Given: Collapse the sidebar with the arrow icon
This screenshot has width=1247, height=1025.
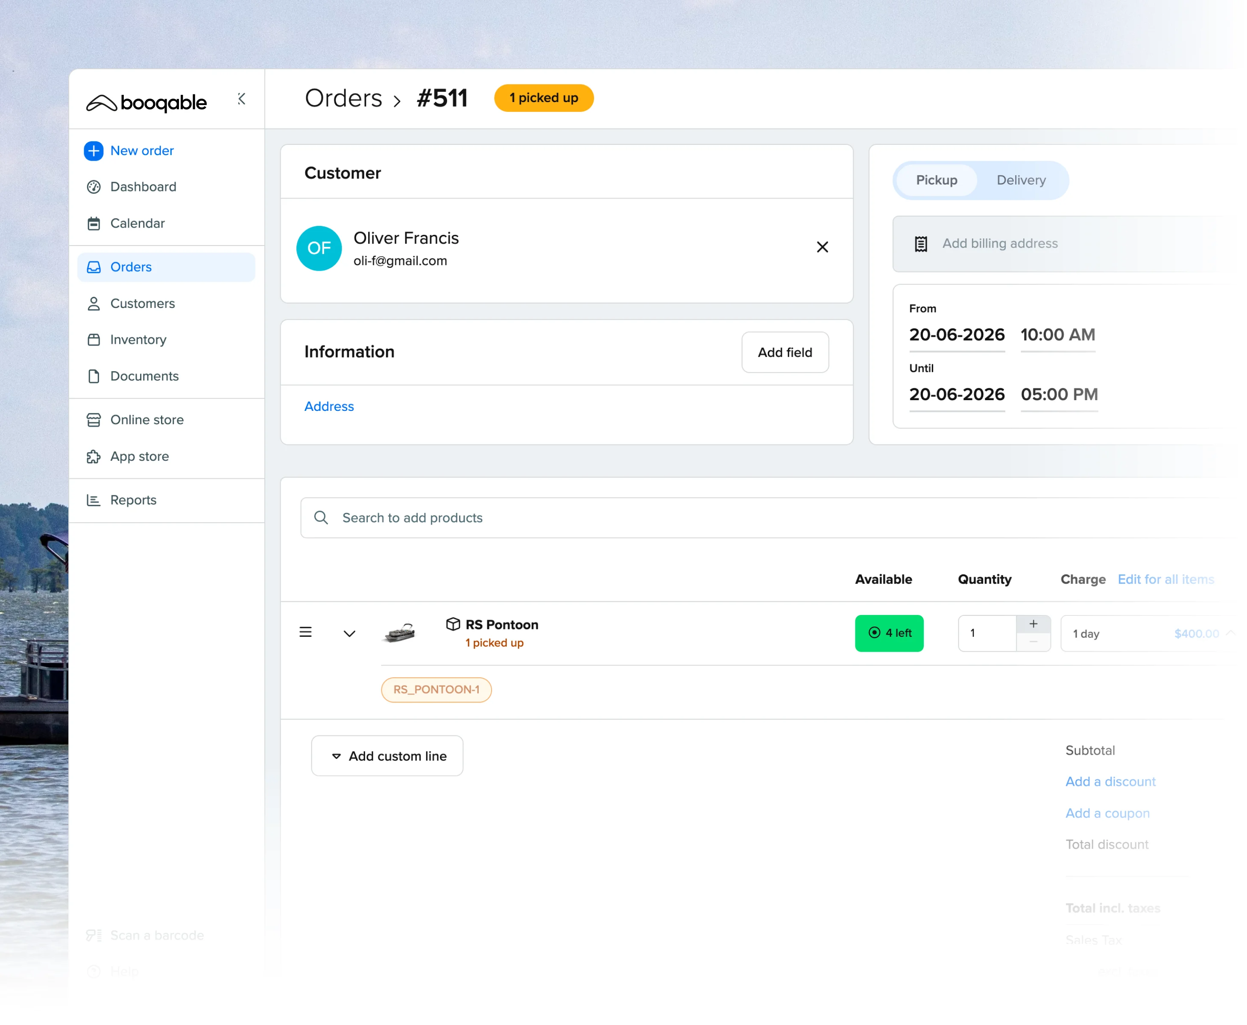Looking at the screenshot, I should (x=241, y=99).
